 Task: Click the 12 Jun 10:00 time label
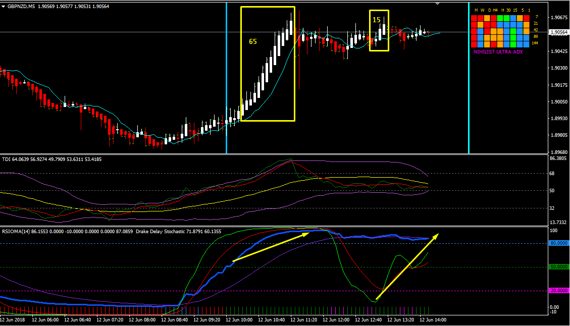239,320
